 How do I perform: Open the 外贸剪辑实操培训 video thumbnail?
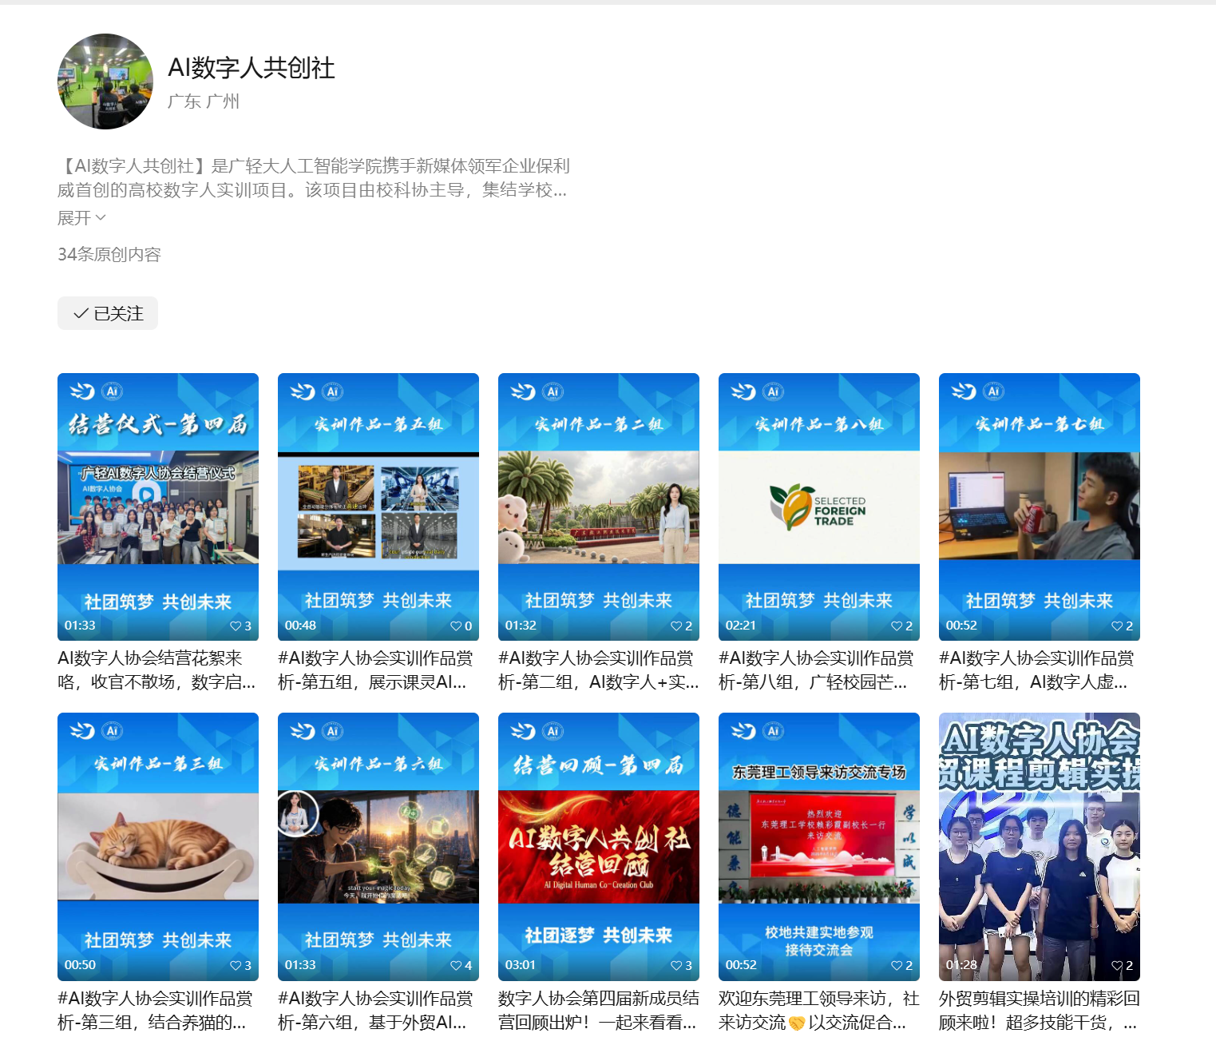click(x=1040, y=847)
